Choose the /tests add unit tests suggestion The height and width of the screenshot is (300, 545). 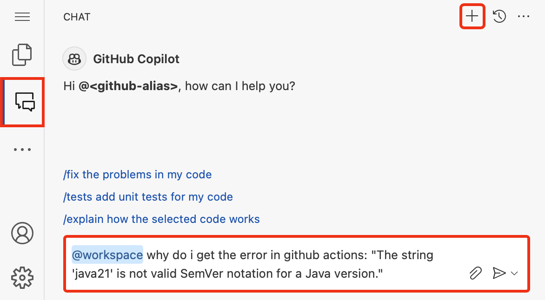[x=148, y=197]
